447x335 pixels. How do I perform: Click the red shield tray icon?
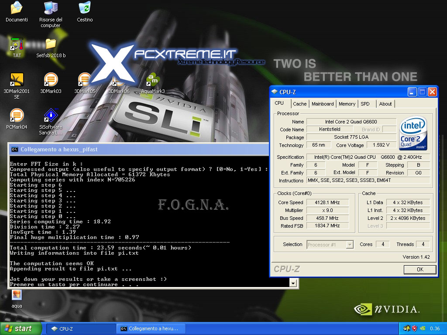[x=414, y=328]
